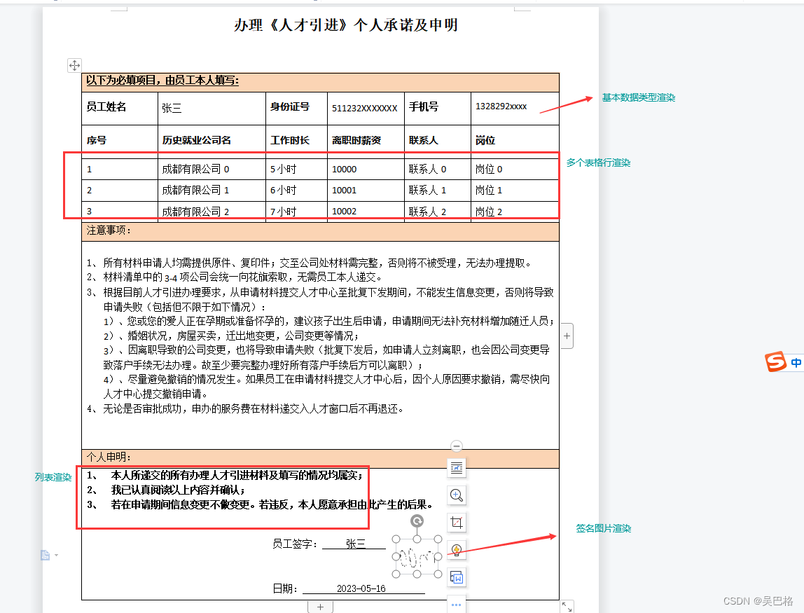This screenshot has height=613, width=804.
Task: Open the text wrap layout options
Action: click(456, 467)
